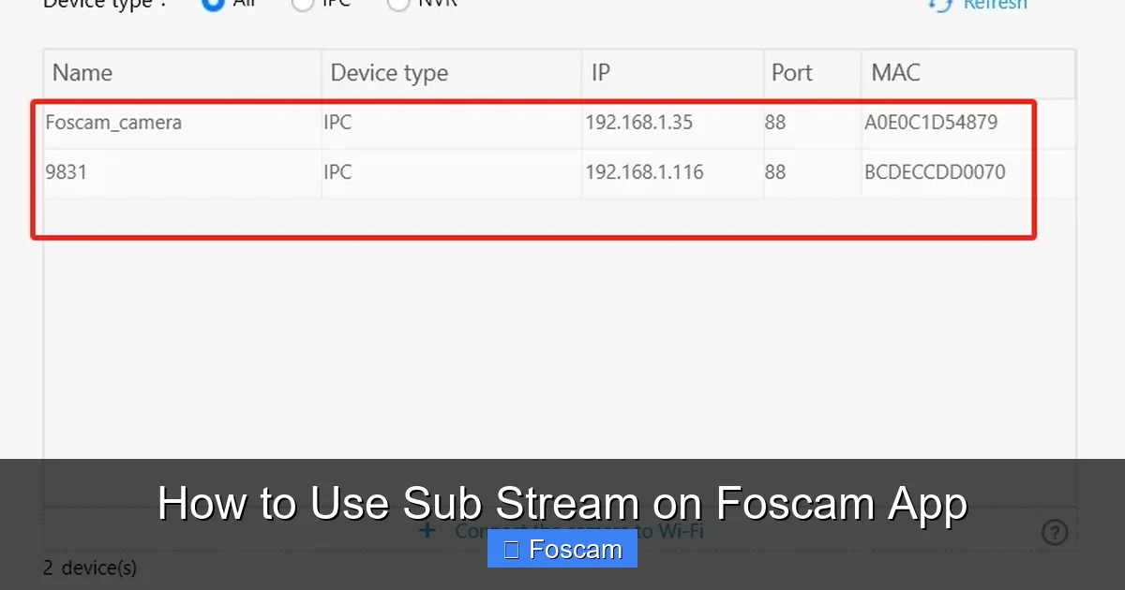Click the Port column header
This screenshot has width=1125, height=590.
[x=792, y=72]
